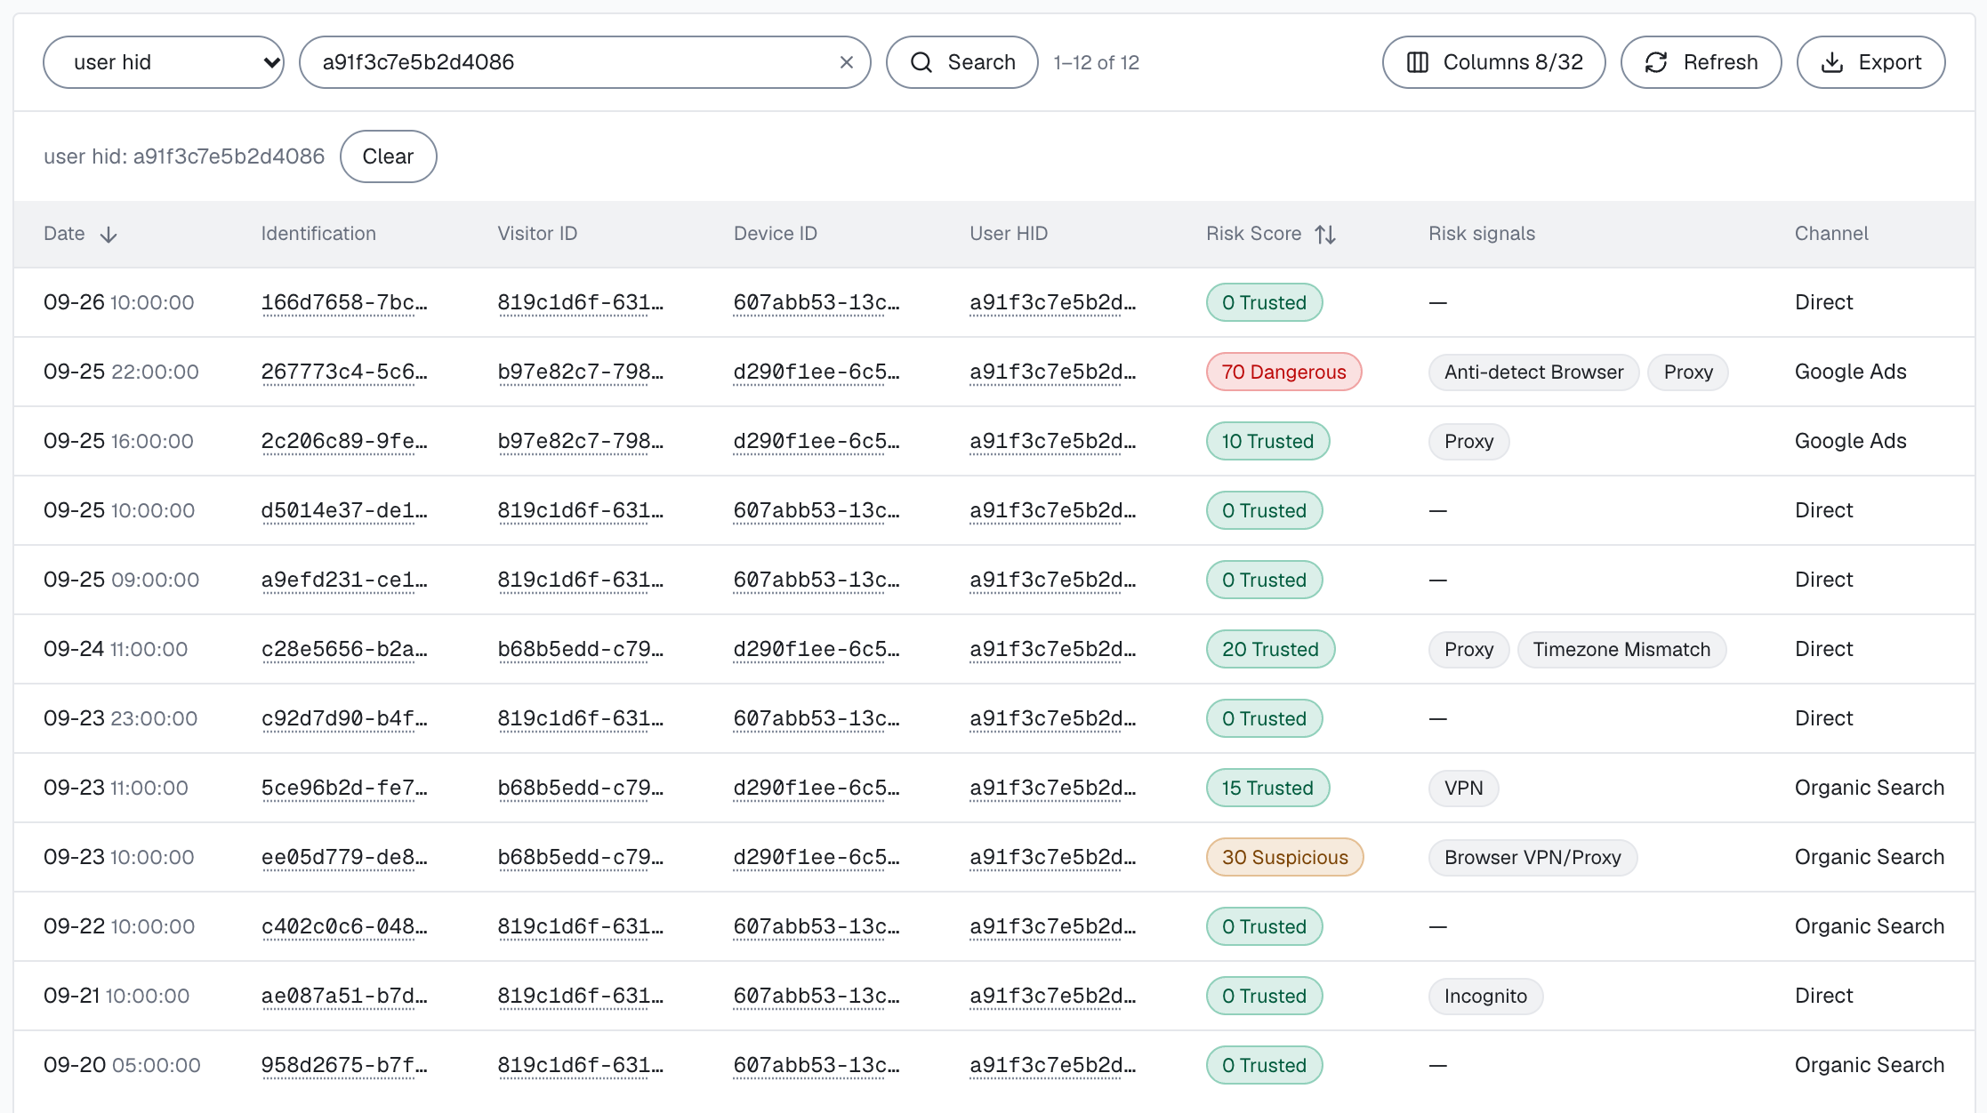Click the 10 Trusted risk badge

(x=1267, y=441)
